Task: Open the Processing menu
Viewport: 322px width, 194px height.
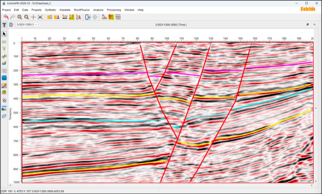Action: [114, 10]
